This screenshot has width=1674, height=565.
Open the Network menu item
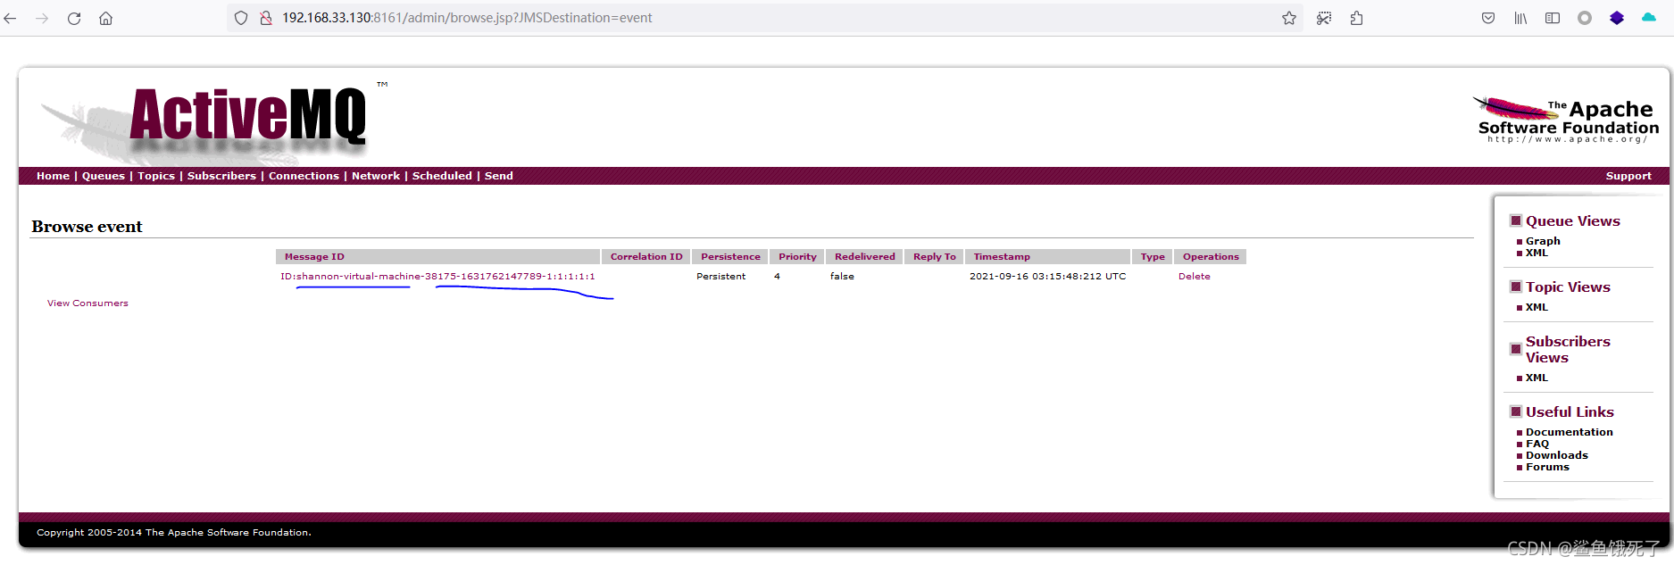tap(376, 176)
